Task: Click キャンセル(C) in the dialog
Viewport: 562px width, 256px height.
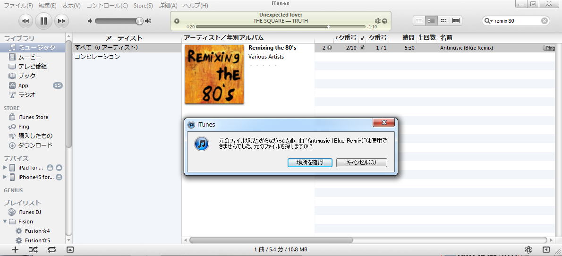Action: pyautogui.click(x=362, y=162)
